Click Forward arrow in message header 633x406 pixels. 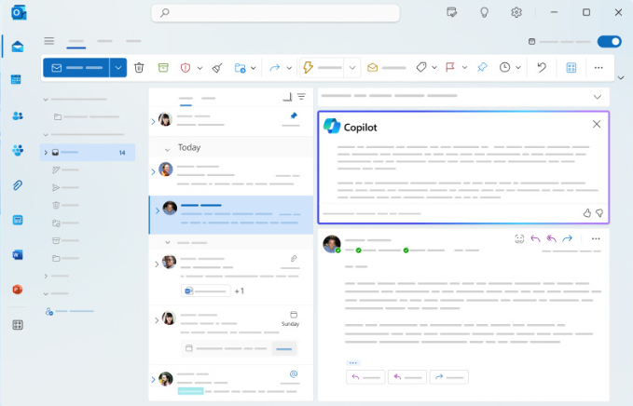click(x=567, y=238)
